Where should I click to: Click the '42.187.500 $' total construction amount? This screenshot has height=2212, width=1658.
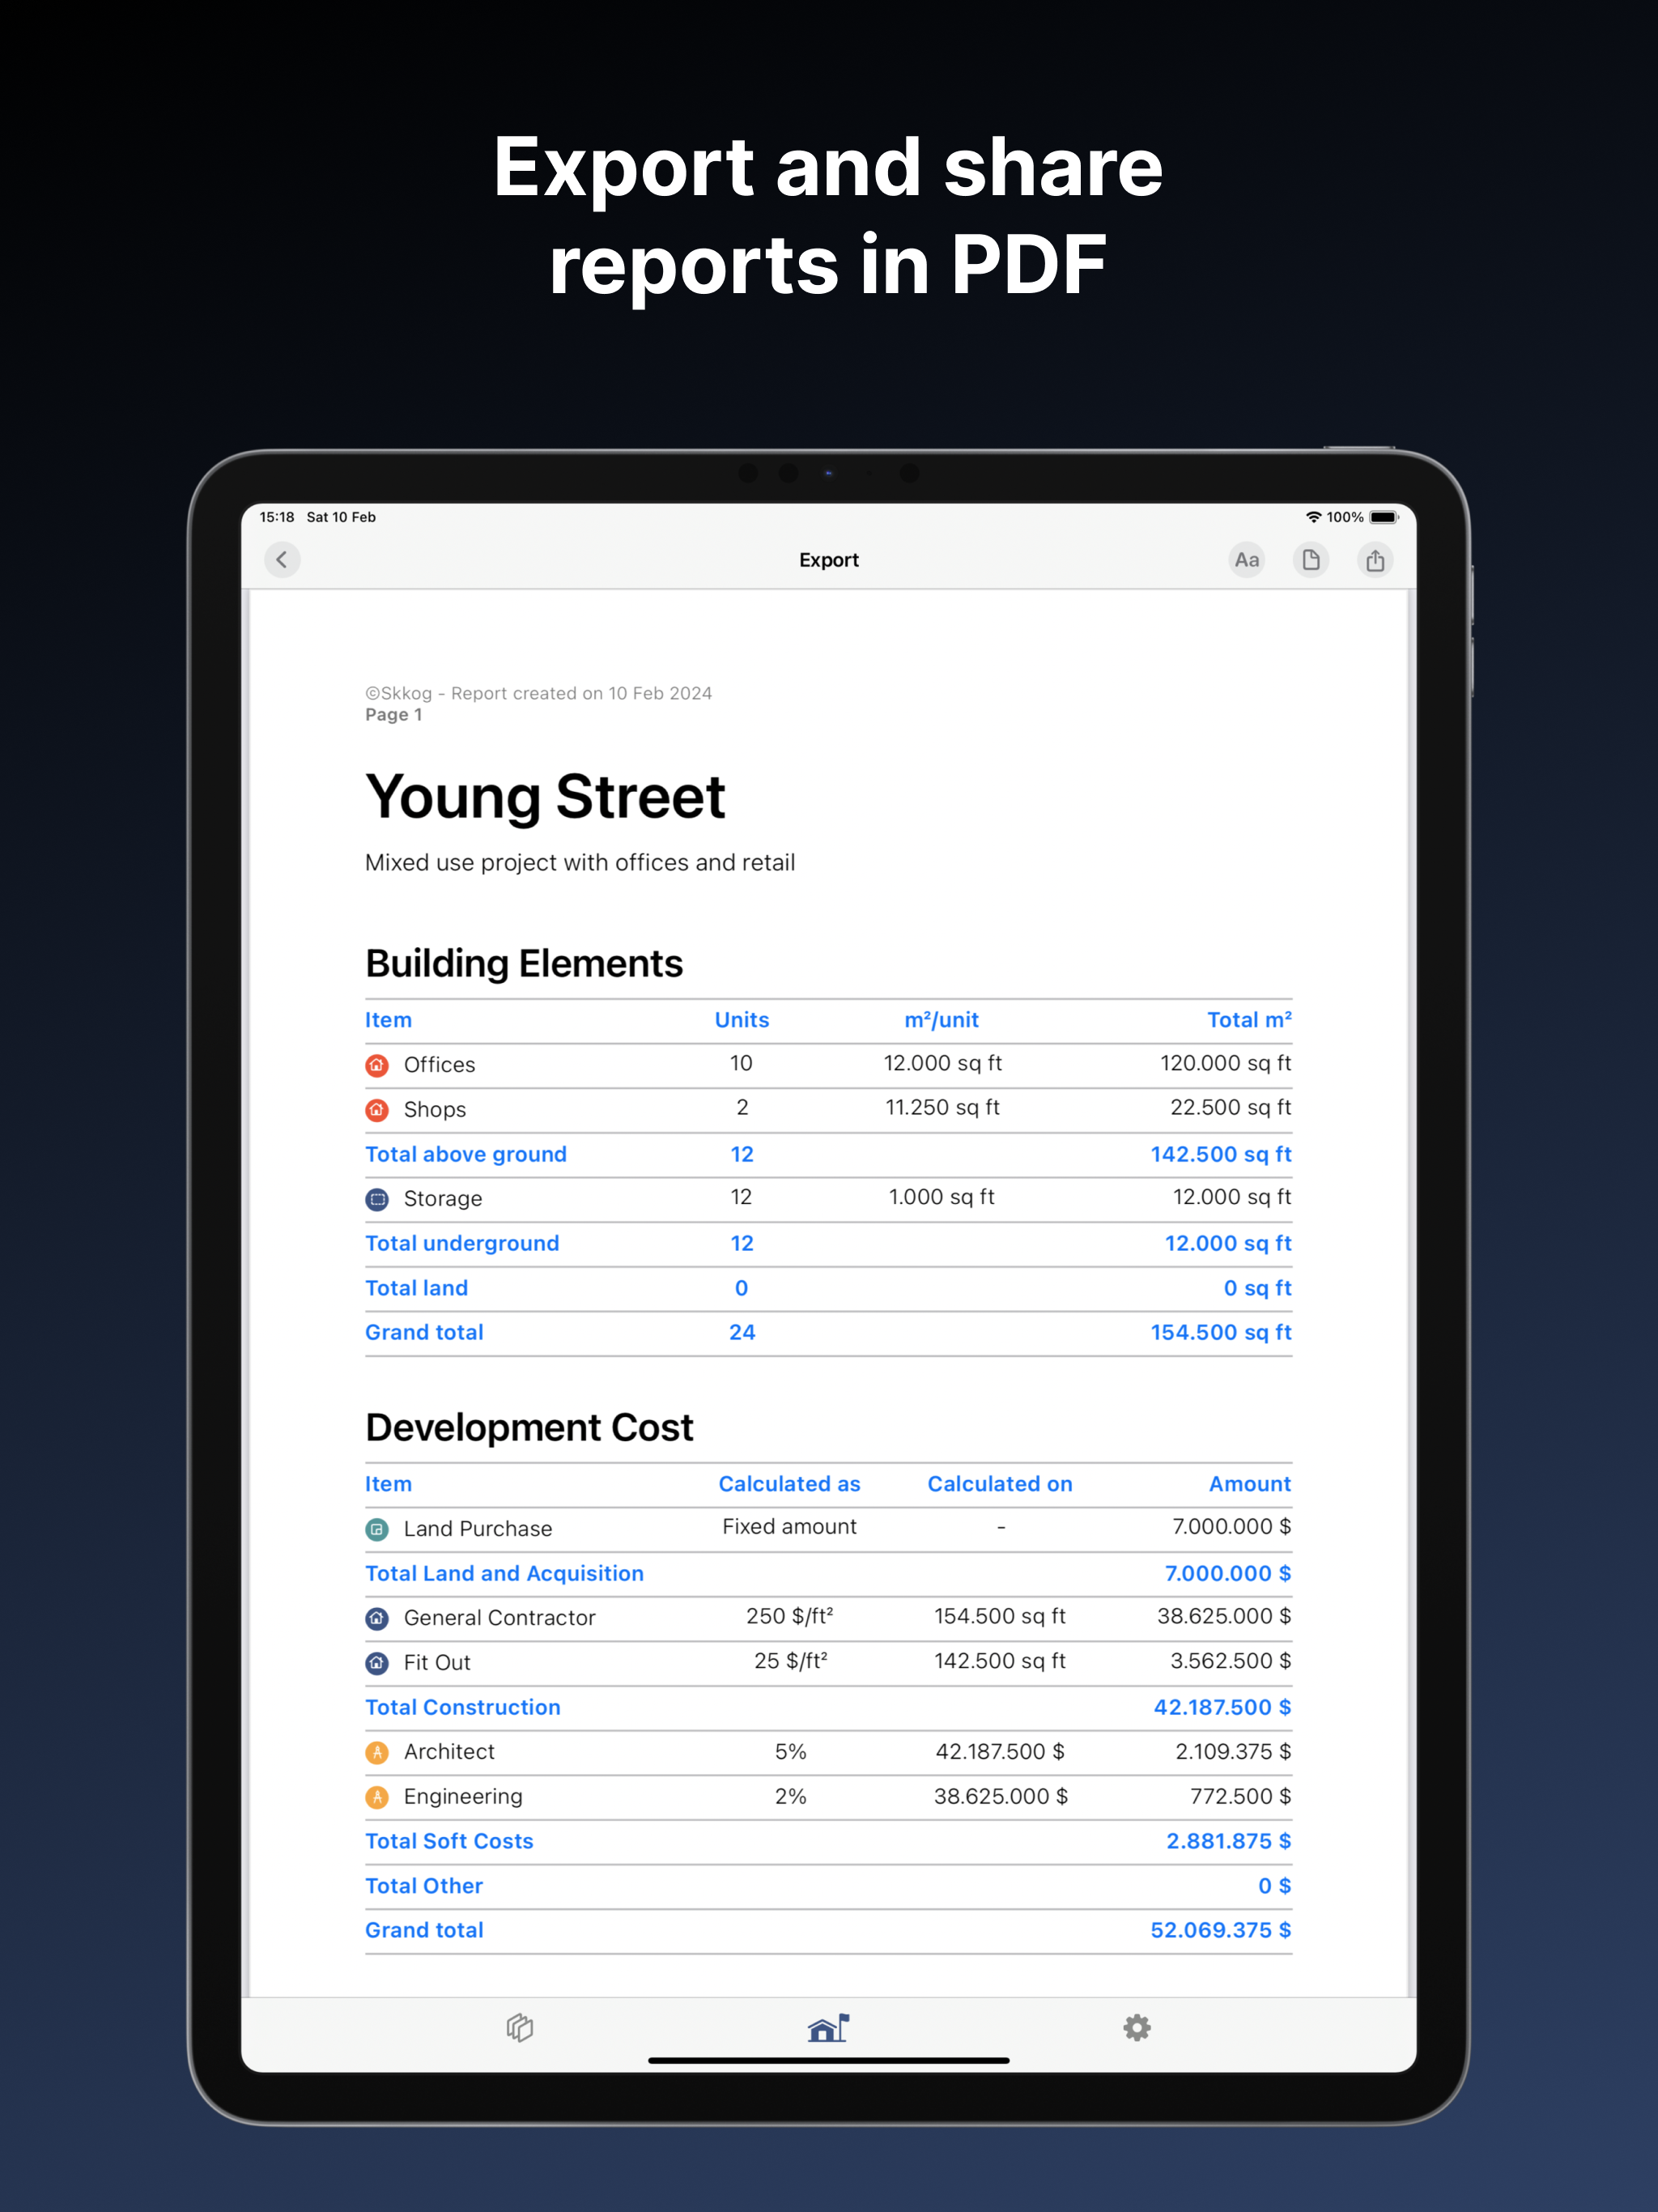click(x=1222, y=1707)
